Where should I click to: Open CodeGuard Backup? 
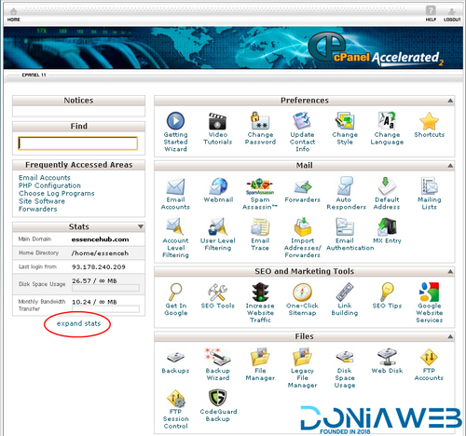click(x=218, y=405)
